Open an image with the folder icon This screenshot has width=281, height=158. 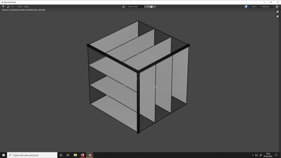pyautogui.click(x=151, y=7)
